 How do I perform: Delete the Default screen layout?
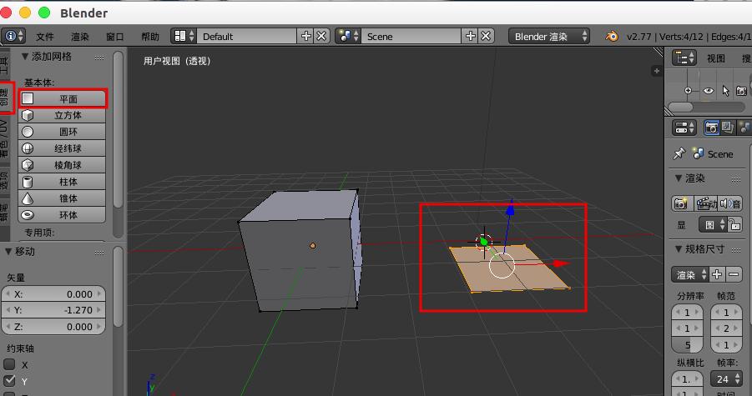(x=321, y=36)
